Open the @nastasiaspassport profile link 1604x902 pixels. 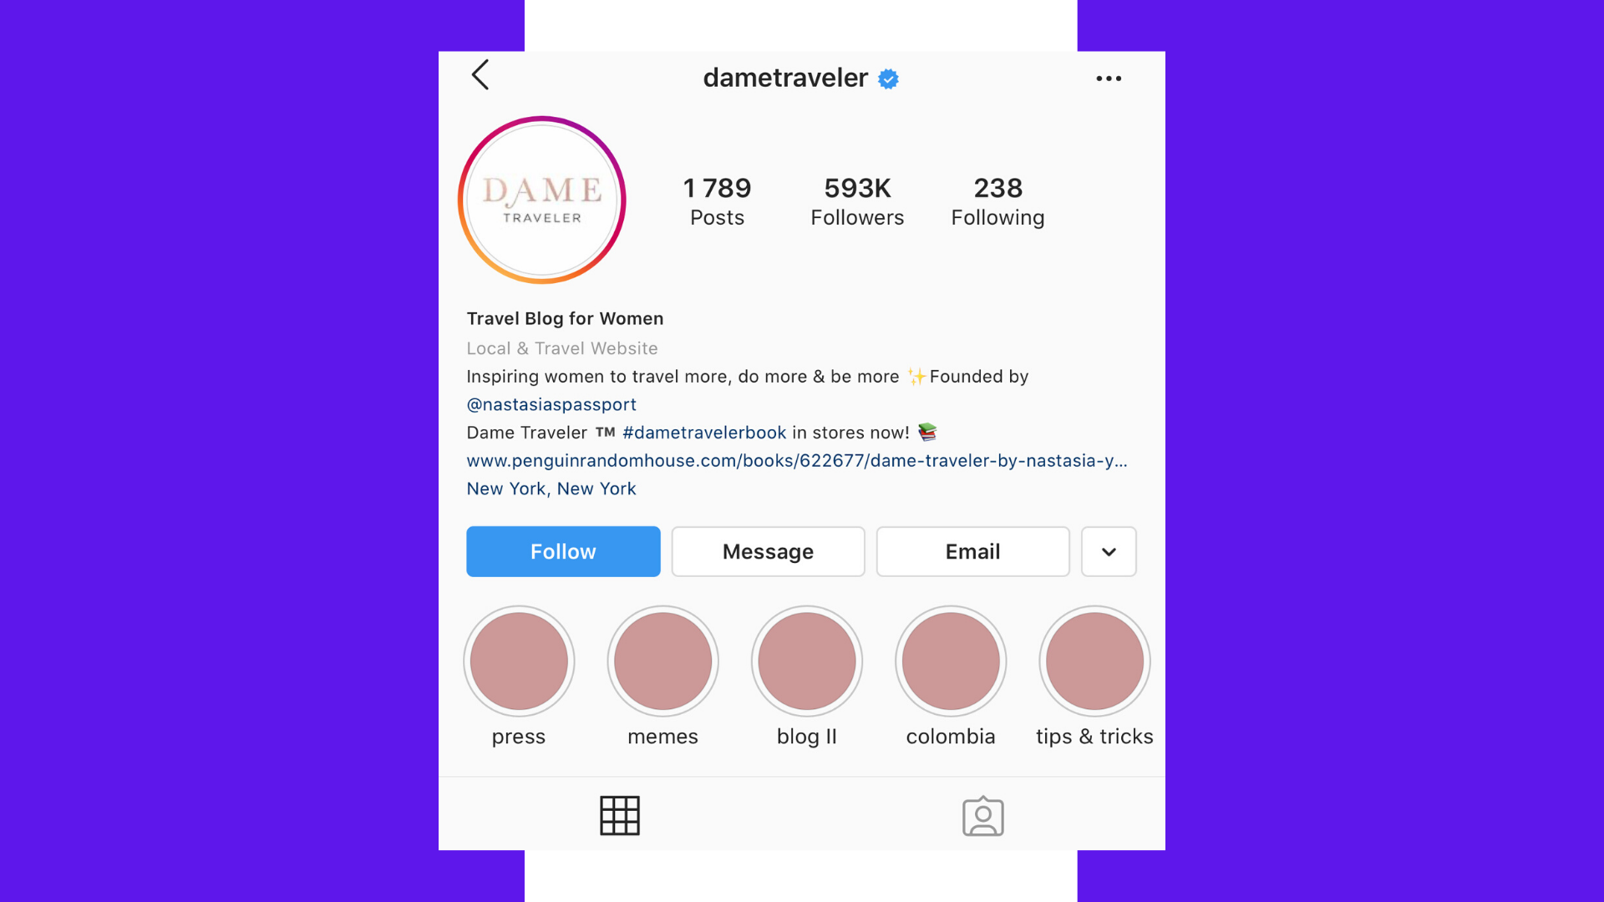pos(550,404)
